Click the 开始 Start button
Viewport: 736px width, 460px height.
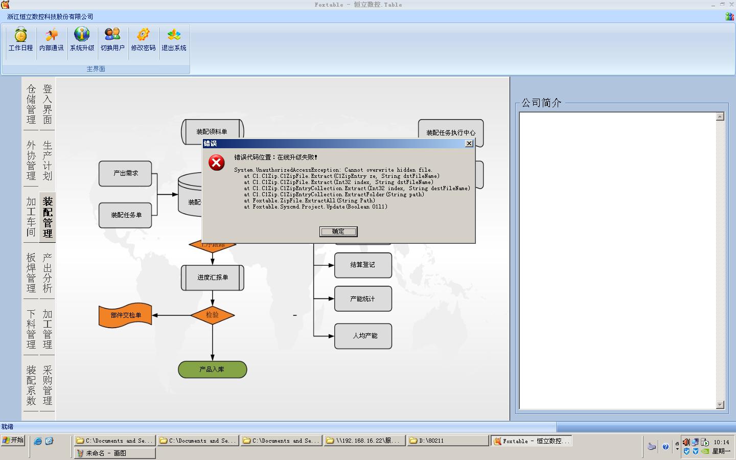(13, 441)
